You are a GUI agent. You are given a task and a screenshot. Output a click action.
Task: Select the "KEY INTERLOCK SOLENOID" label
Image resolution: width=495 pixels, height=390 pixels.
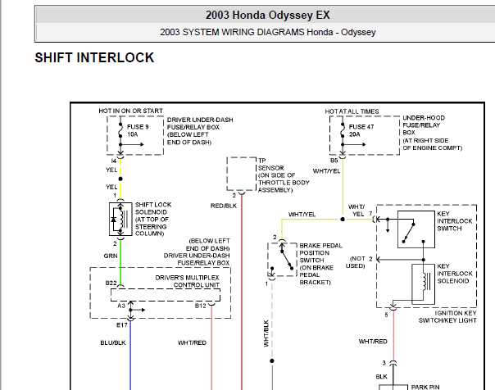[x=455, y=274]
